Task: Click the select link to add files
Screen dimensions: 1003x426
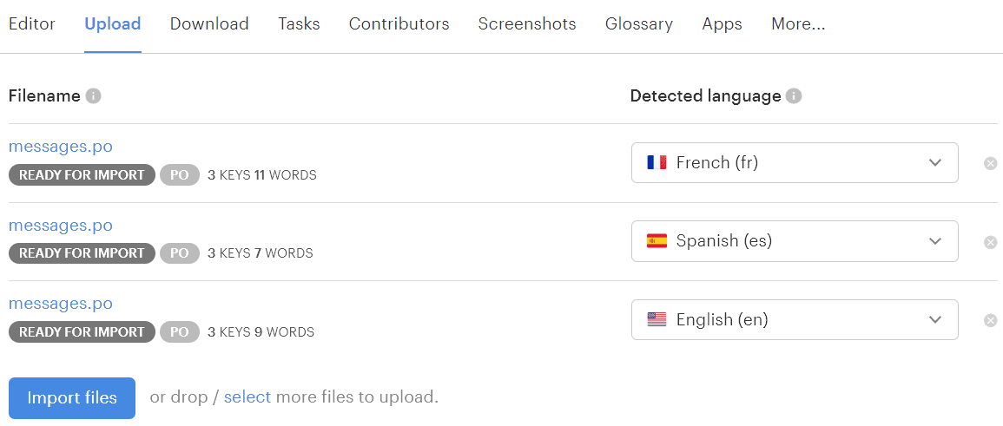Action: (x=247, y=397)
